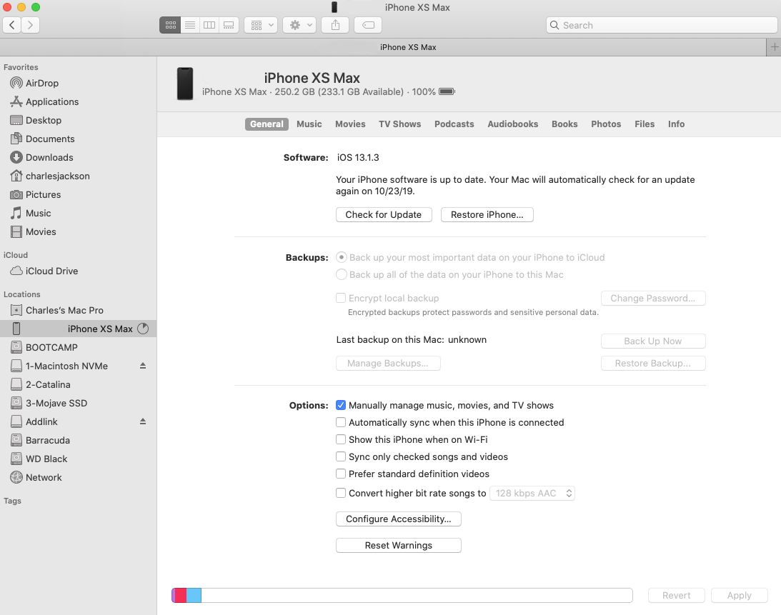Open Desktop folder in sidebar
Image resolution: width=781 pixels, height=615 pixels.
pyautogui.click(x=78, y=120)
